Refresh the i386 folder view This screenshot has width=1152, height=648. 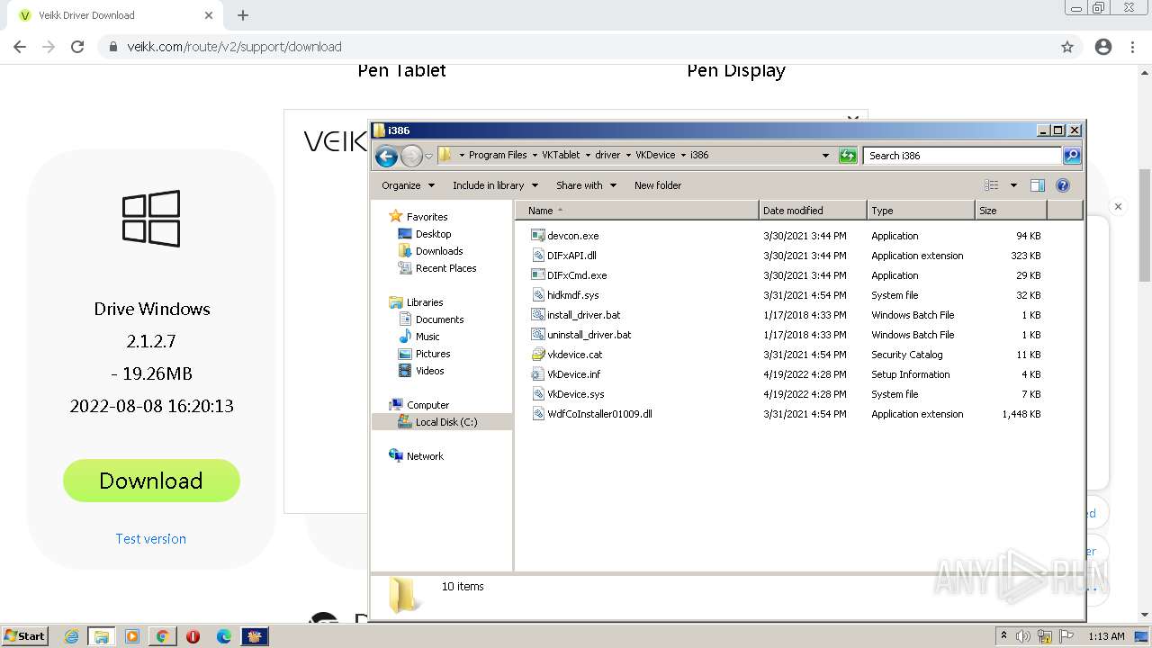[x=848, y=156]
